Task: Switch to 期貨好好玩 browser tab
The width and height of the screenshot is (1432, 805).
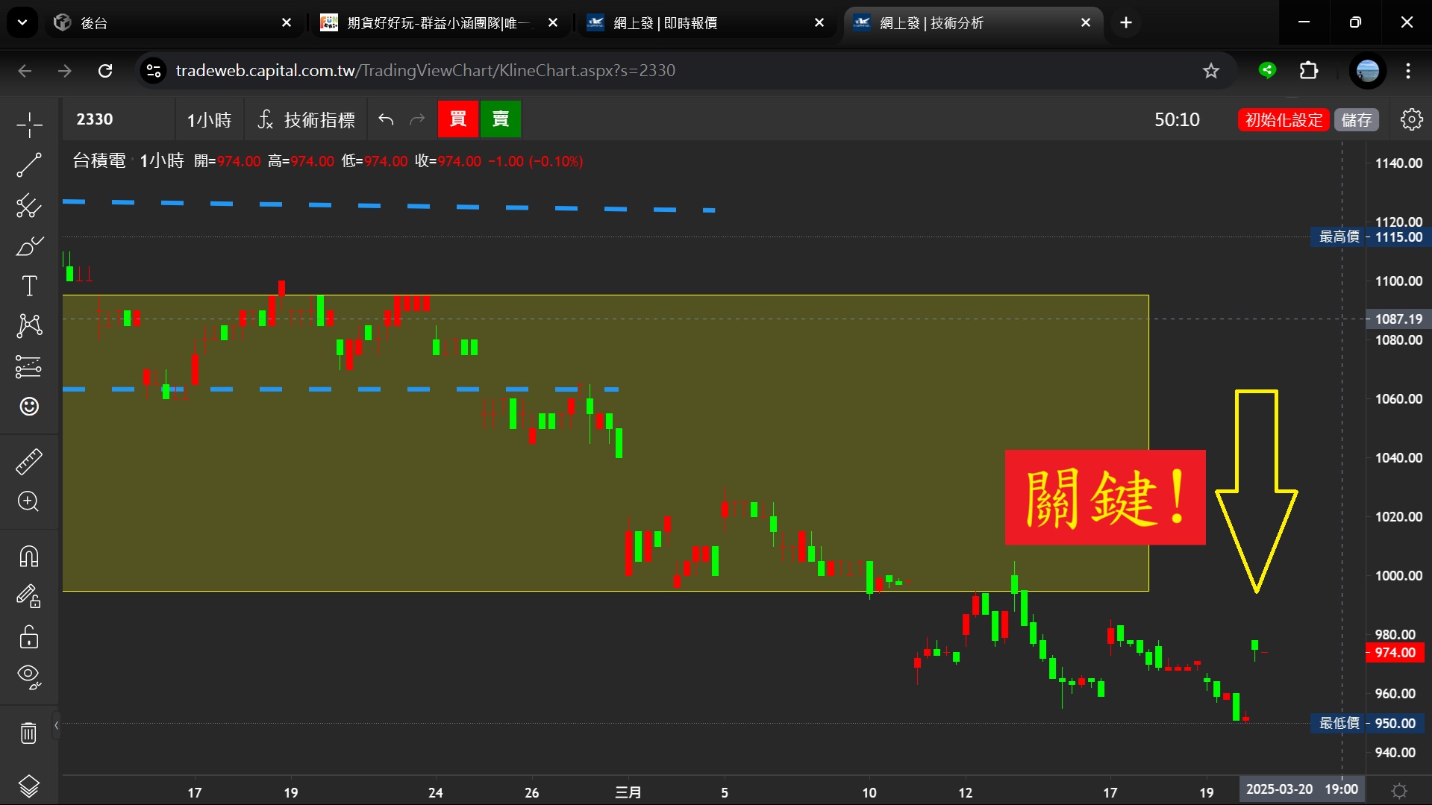Action: pyautogui.click(x=439, y=23)
